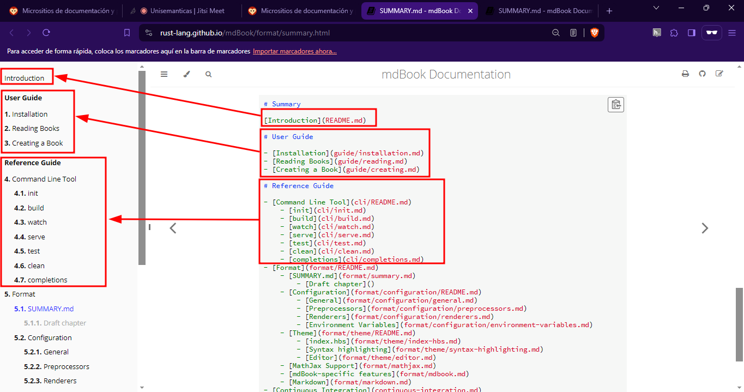Open the Brave Shields lion icon
This screenshot has width=744, height=392.
(x=595, y=33)
